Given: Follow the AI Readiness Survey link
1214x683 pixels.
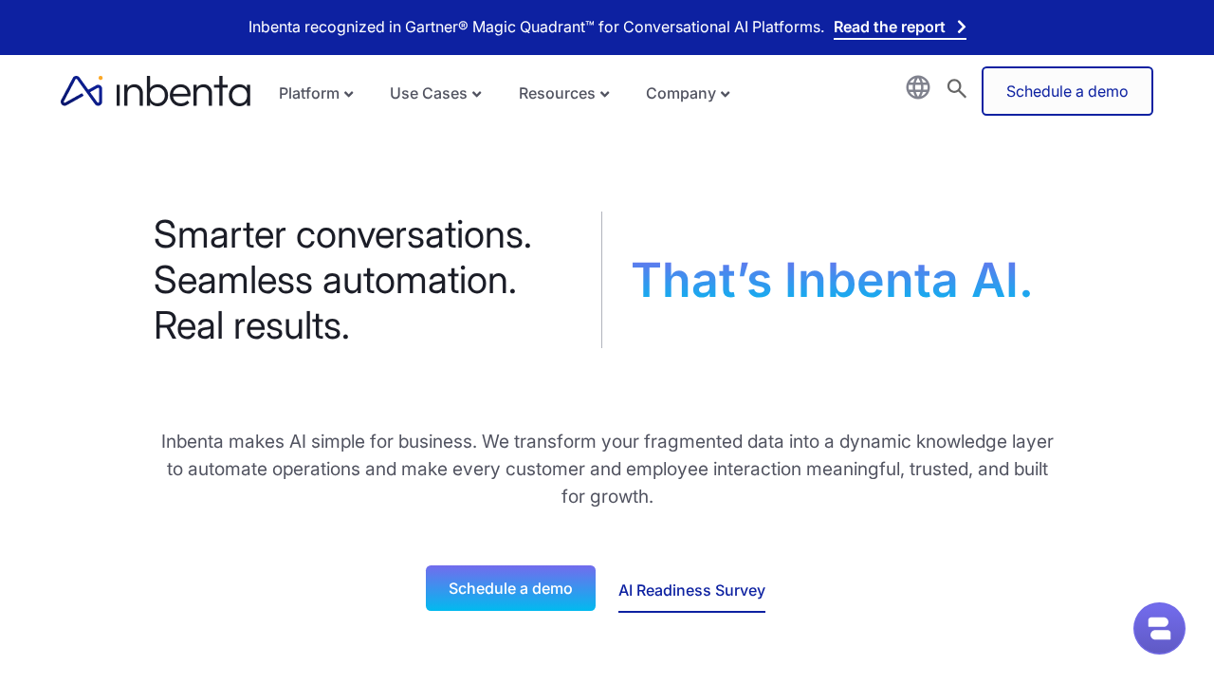Looking at the screenshot, I should [691, 590].
